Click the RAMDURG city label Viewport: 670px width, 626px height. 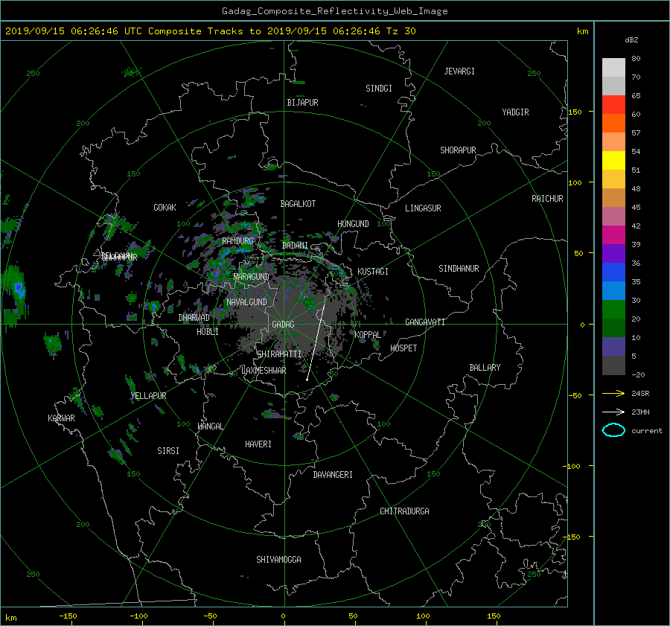237,241
